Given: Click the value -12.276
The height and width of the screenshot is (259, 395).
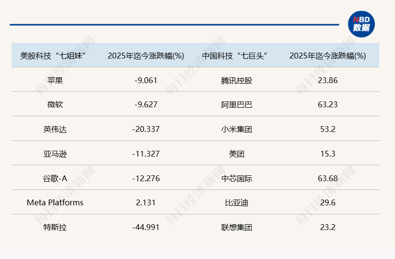Looking at the screenshot, I should (146, 178).
